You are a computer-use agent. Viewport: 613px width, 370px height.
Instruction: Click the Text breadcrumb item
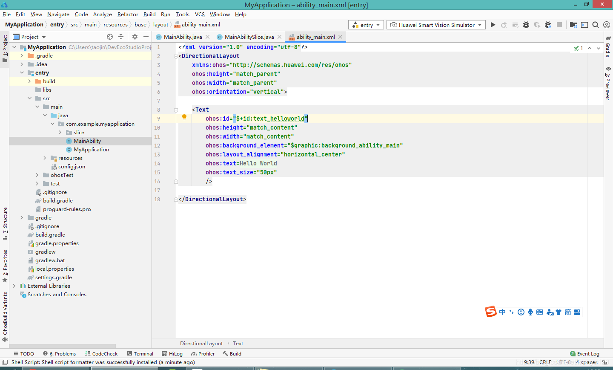238,344
